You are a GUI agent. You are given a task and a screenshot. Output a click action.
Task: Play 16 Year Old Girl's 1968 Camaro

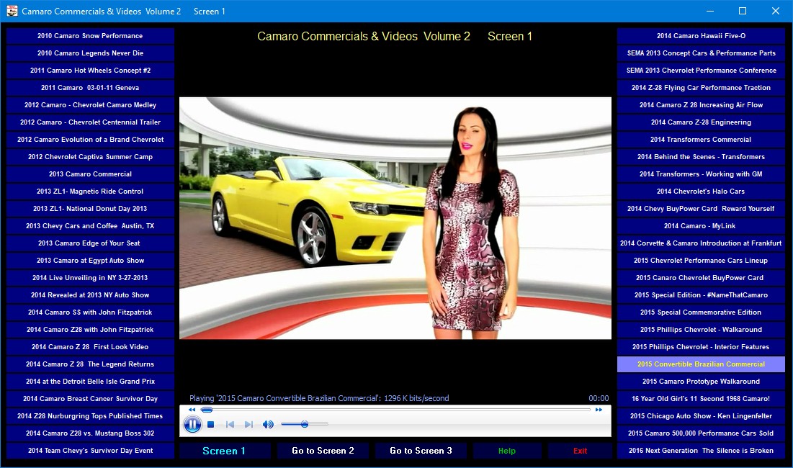[x=701, y=399]
